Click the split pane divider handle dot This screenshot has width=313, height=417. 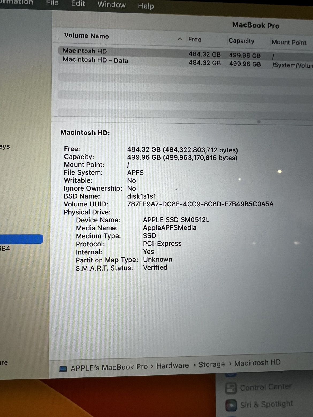259,122
